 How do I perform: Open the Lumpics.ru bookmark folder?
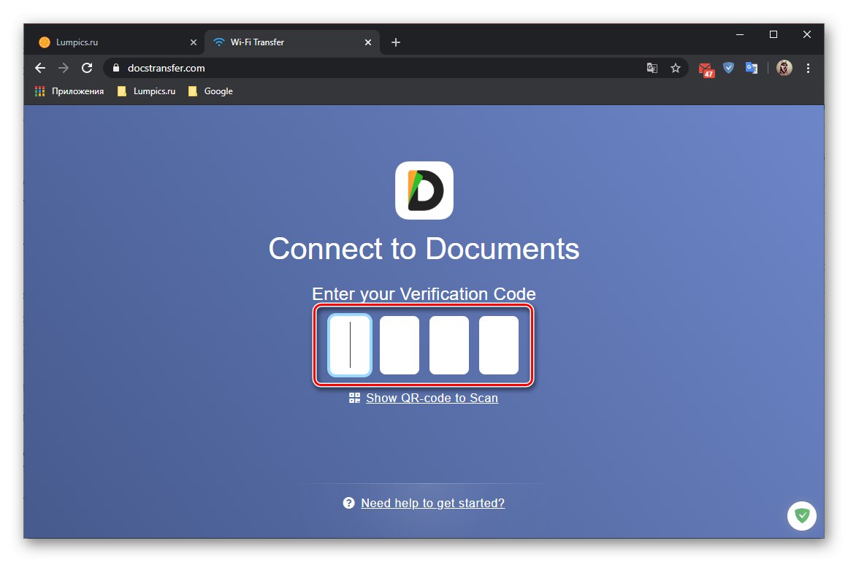coord(147,91)
